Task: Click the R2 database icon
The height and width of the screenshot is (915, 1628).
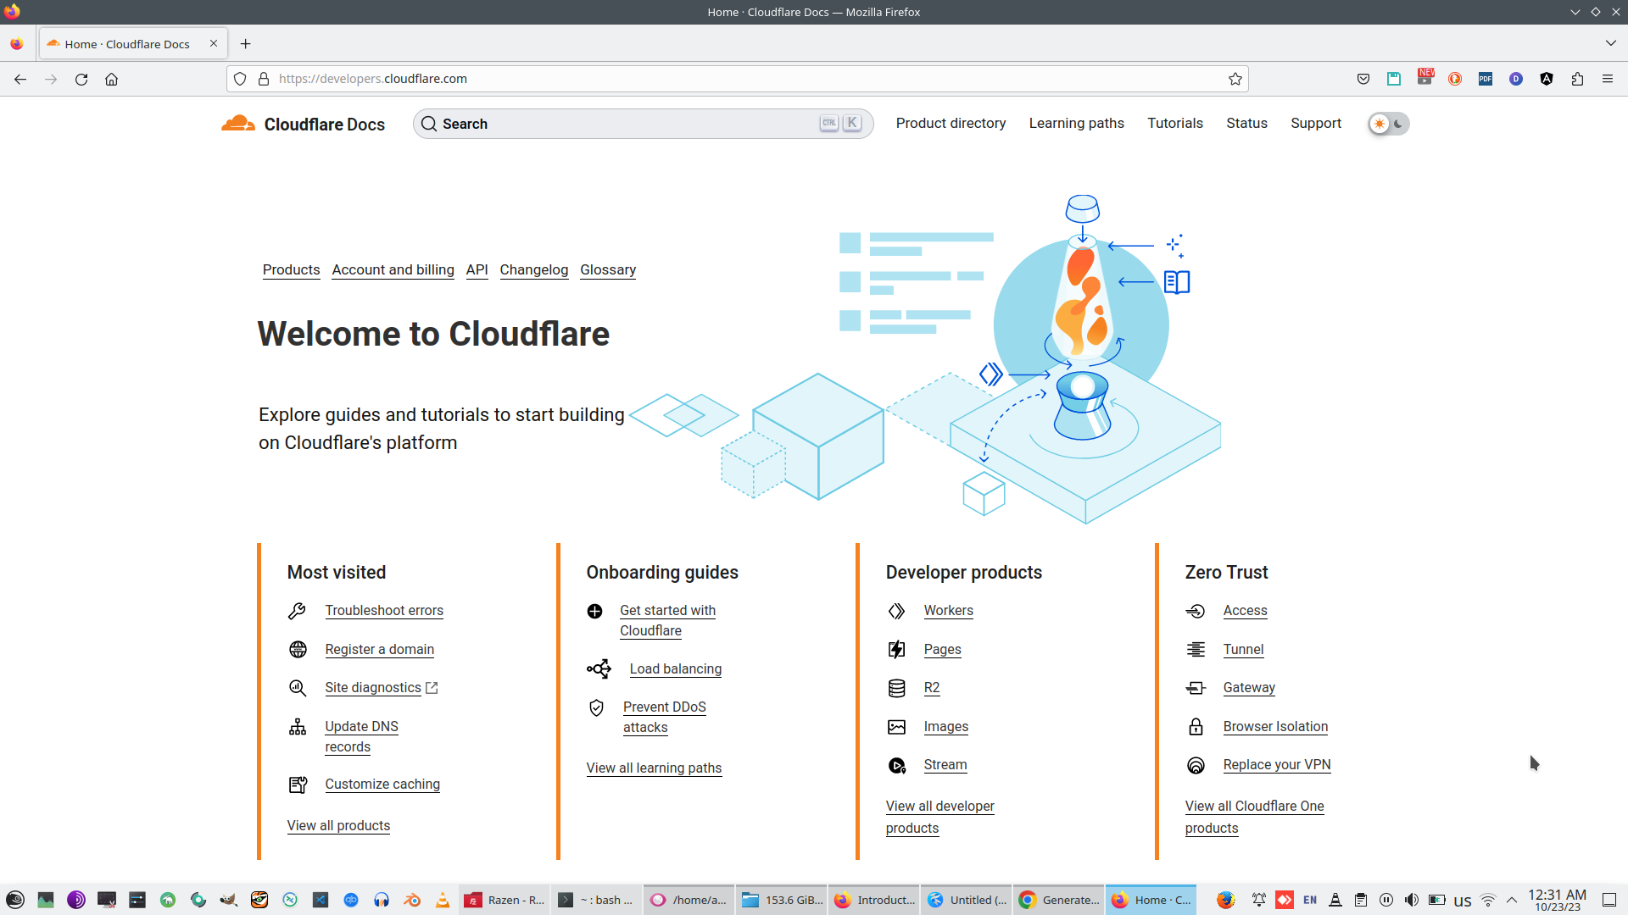Action: [896, 688]
